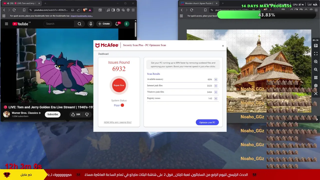Click the Tom and Jerry video player
Viewport: 320px width, 180px height.
59,65
